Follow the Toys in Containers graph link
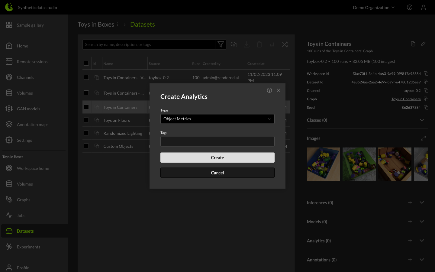The image size is (435, 272). coord(406,99)
